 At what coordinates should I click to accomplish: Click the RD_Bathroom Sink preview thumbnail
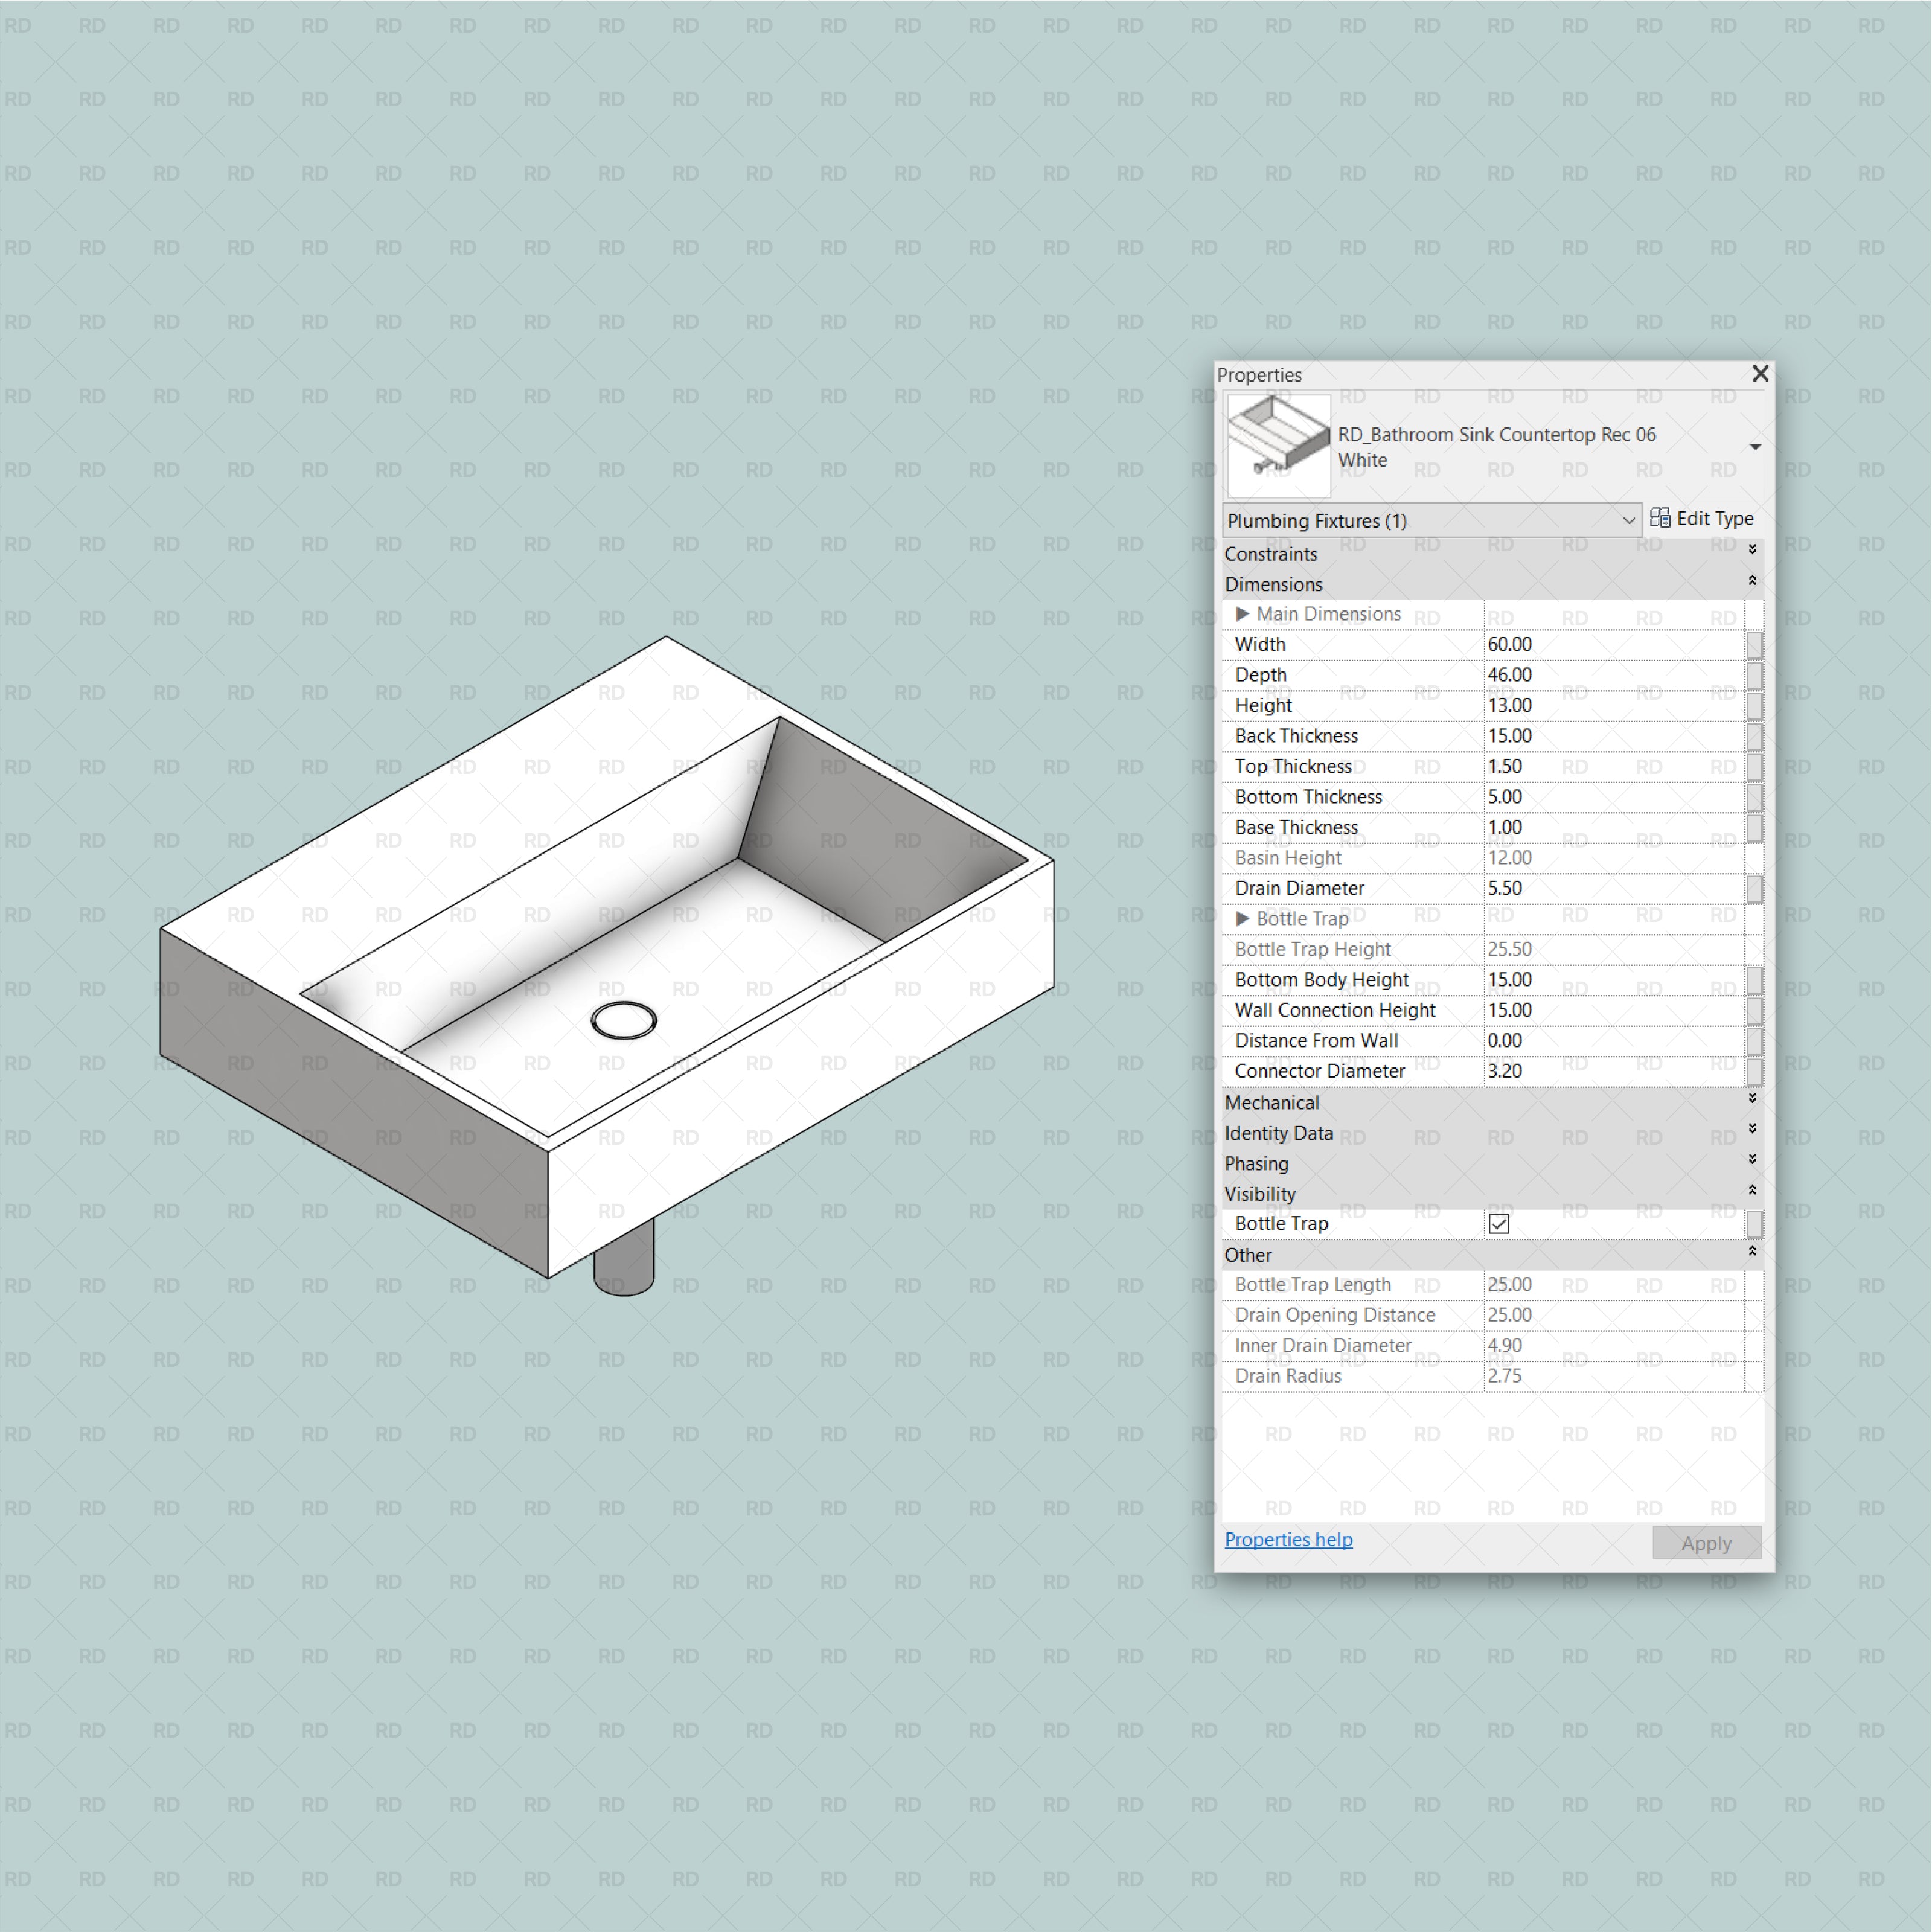click(1278, 446)
